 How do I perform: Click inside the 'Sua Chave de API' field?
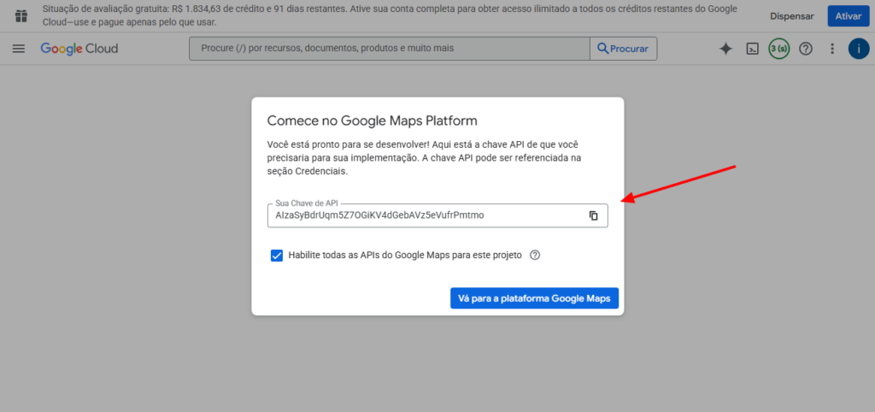pyautogui.click(x=423, y=215)
